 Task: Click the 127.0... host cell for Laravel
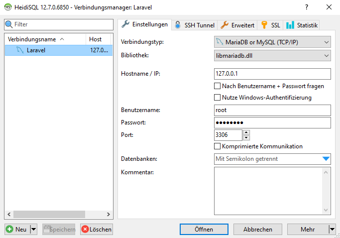pyautogui.click(x=99, y=50)
